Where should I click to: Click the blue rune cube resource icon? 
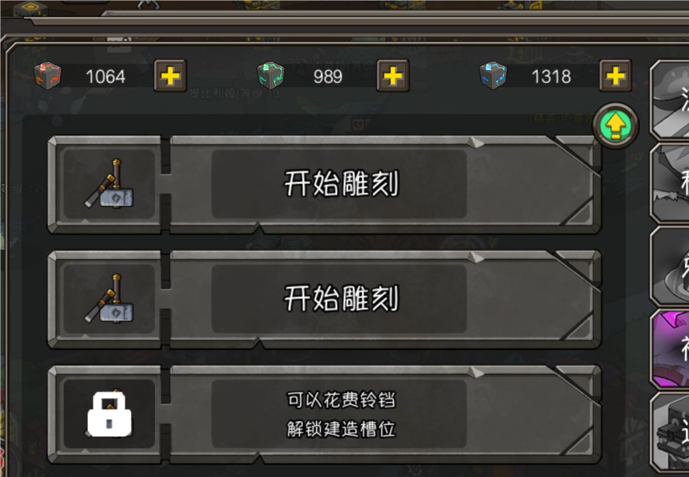pos(493,75)
